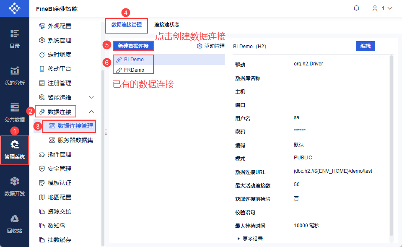The height and width of the screenshot is (247, 402).
Task: Click the user account icon
Action: (375, 8)
